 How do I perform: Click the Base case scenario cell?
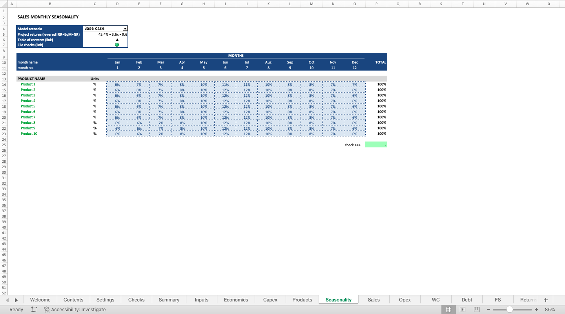pos(103,29)
